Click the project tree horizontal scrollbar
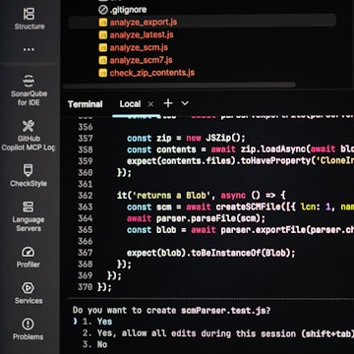Image resolution: width=354 pixels, height=354 pixels. tap(179, 85)
